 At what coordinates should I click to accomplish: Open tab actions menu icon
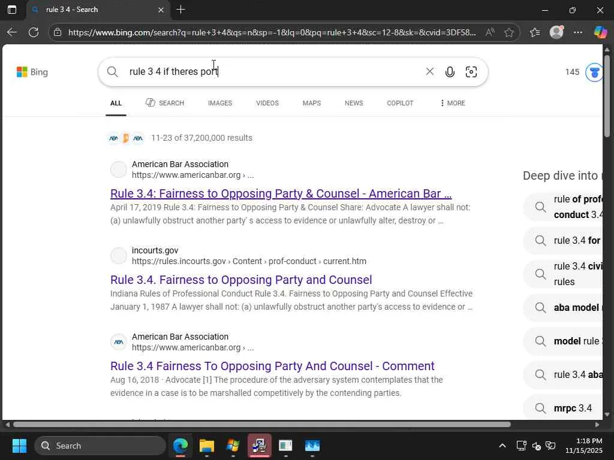[x=12, y=10]
